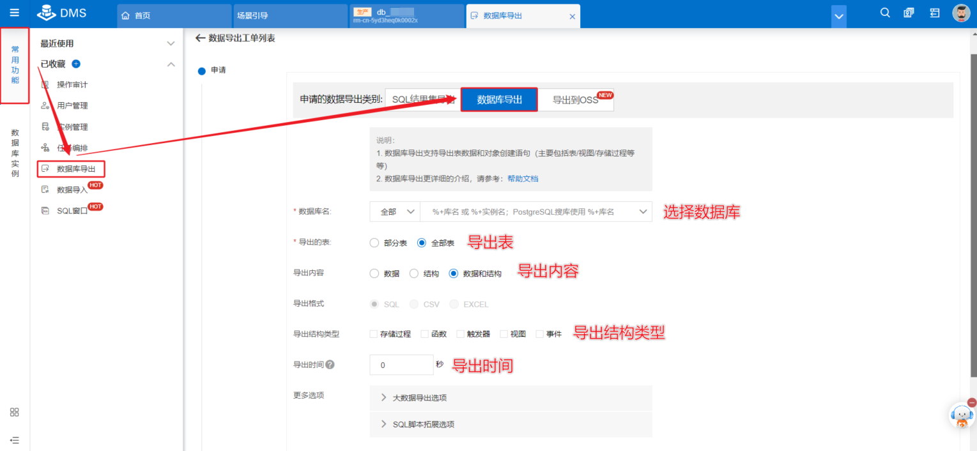Open the hamburger menu in top bar
The height and width of the screenshot is (451, 977).
14,13
